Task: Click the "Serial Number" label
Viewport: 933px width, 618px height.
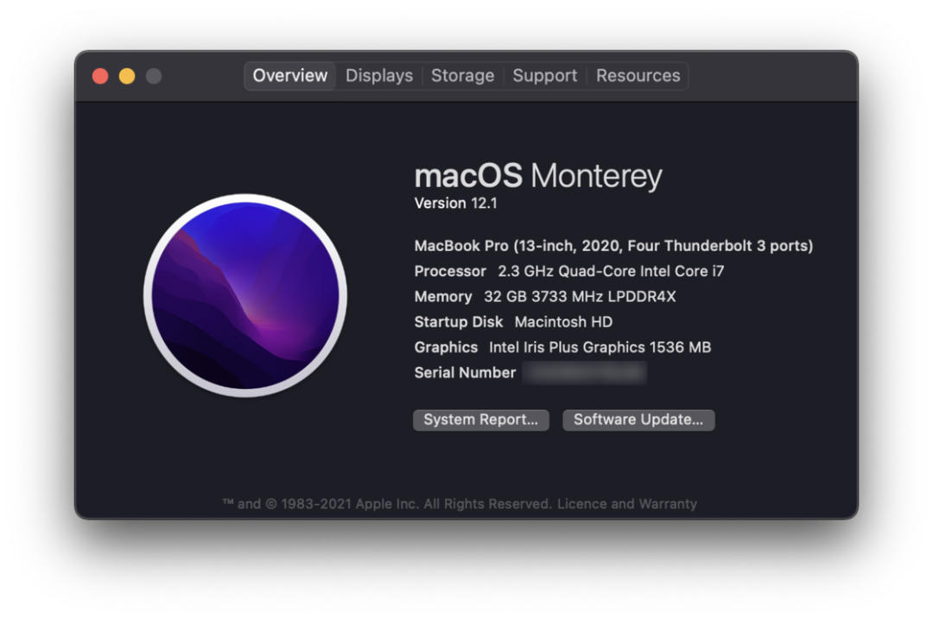Action: point(465,373)
